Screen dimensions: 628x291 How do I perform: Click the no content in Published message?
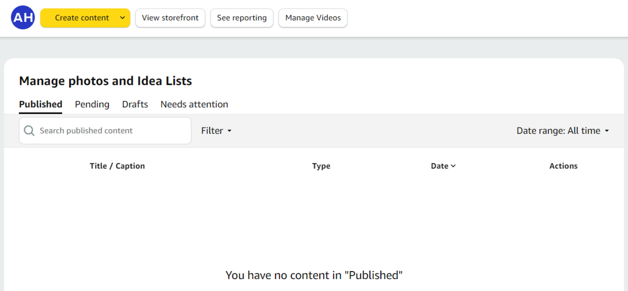point(314,275)
